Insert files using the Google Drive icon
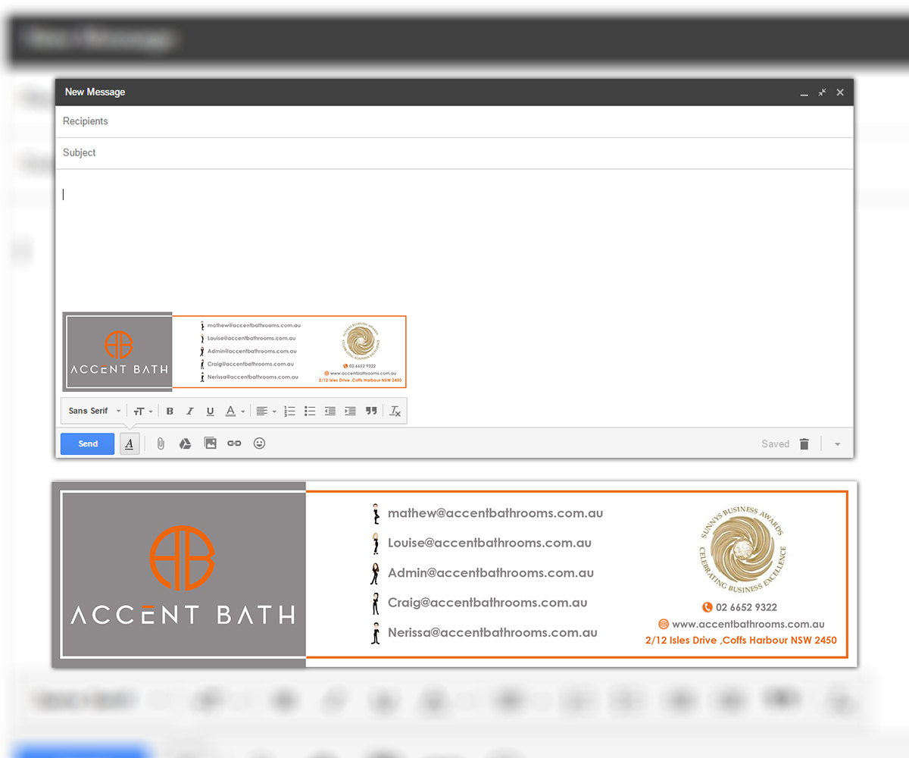Viewport: 909px width, 758px height. point(185,443)
